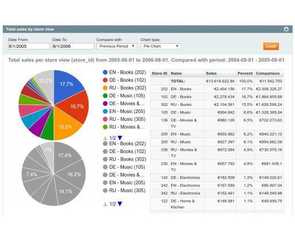Click the orange RU - Books legend dot

click(105, 88)
